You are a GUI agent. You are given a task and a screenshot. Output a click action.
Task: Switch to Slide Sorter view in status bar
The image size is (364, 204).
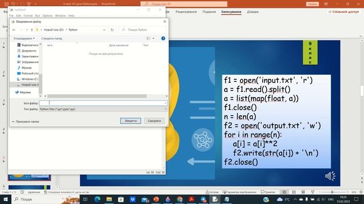(294, 192)
